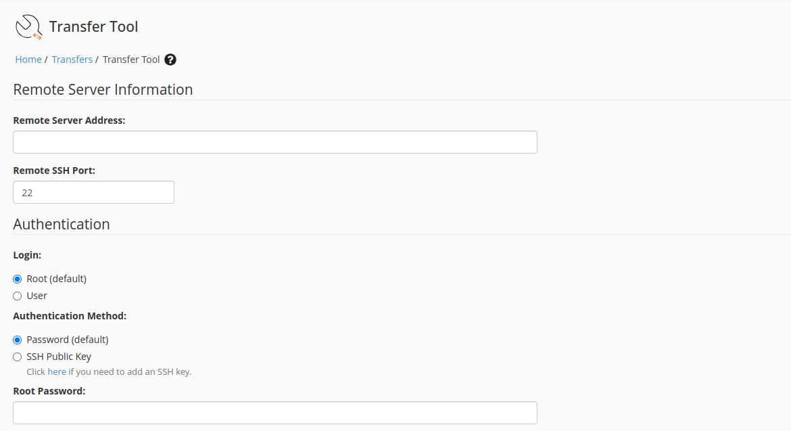Viewport: 791px width, 431px height.
Task: Enable SSH Public Key authentication
Action: pyautogui.click(x=17, y=357)
